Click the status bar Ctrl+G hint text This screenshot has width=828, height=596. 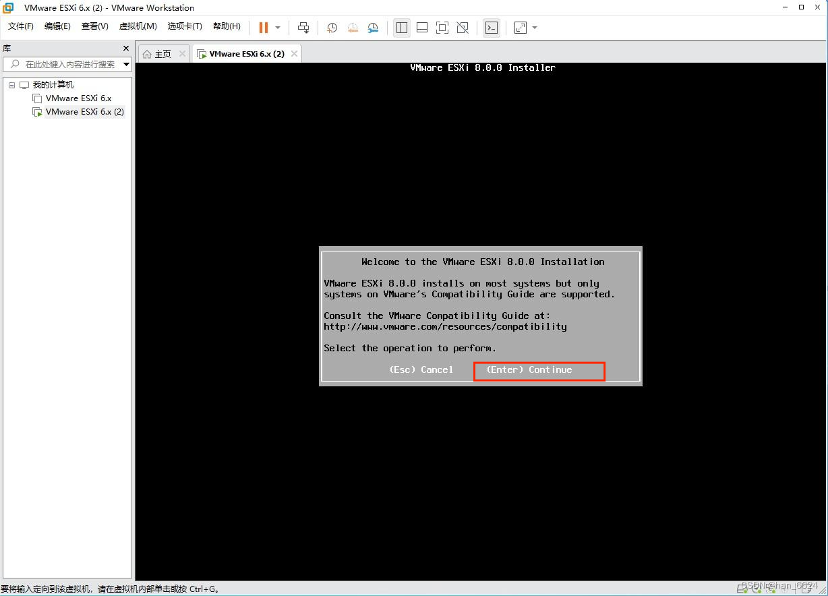[x=111, y=589]
